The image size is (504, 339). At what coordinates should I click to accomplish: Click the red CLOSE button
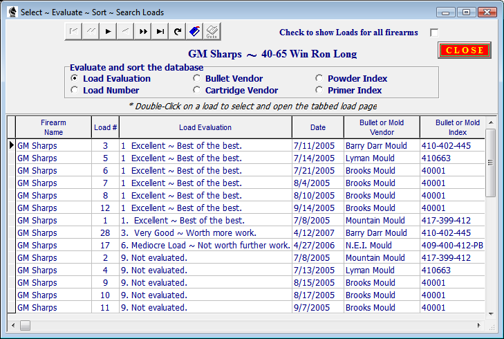coord(465,51)
